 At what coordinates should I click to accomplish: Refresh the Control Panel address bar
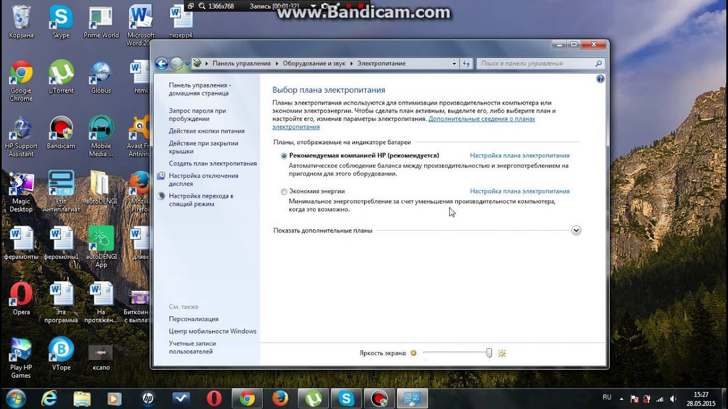(x=466, y=64)
